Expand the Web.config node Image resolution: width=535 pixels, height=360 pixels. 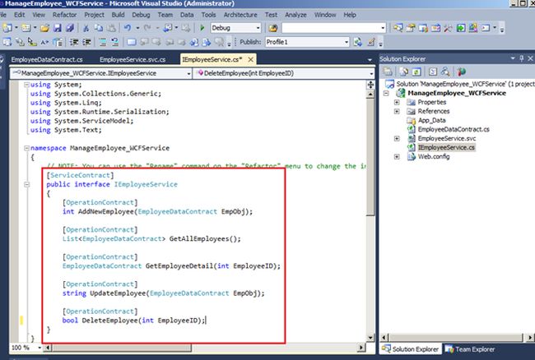point(397,157)
